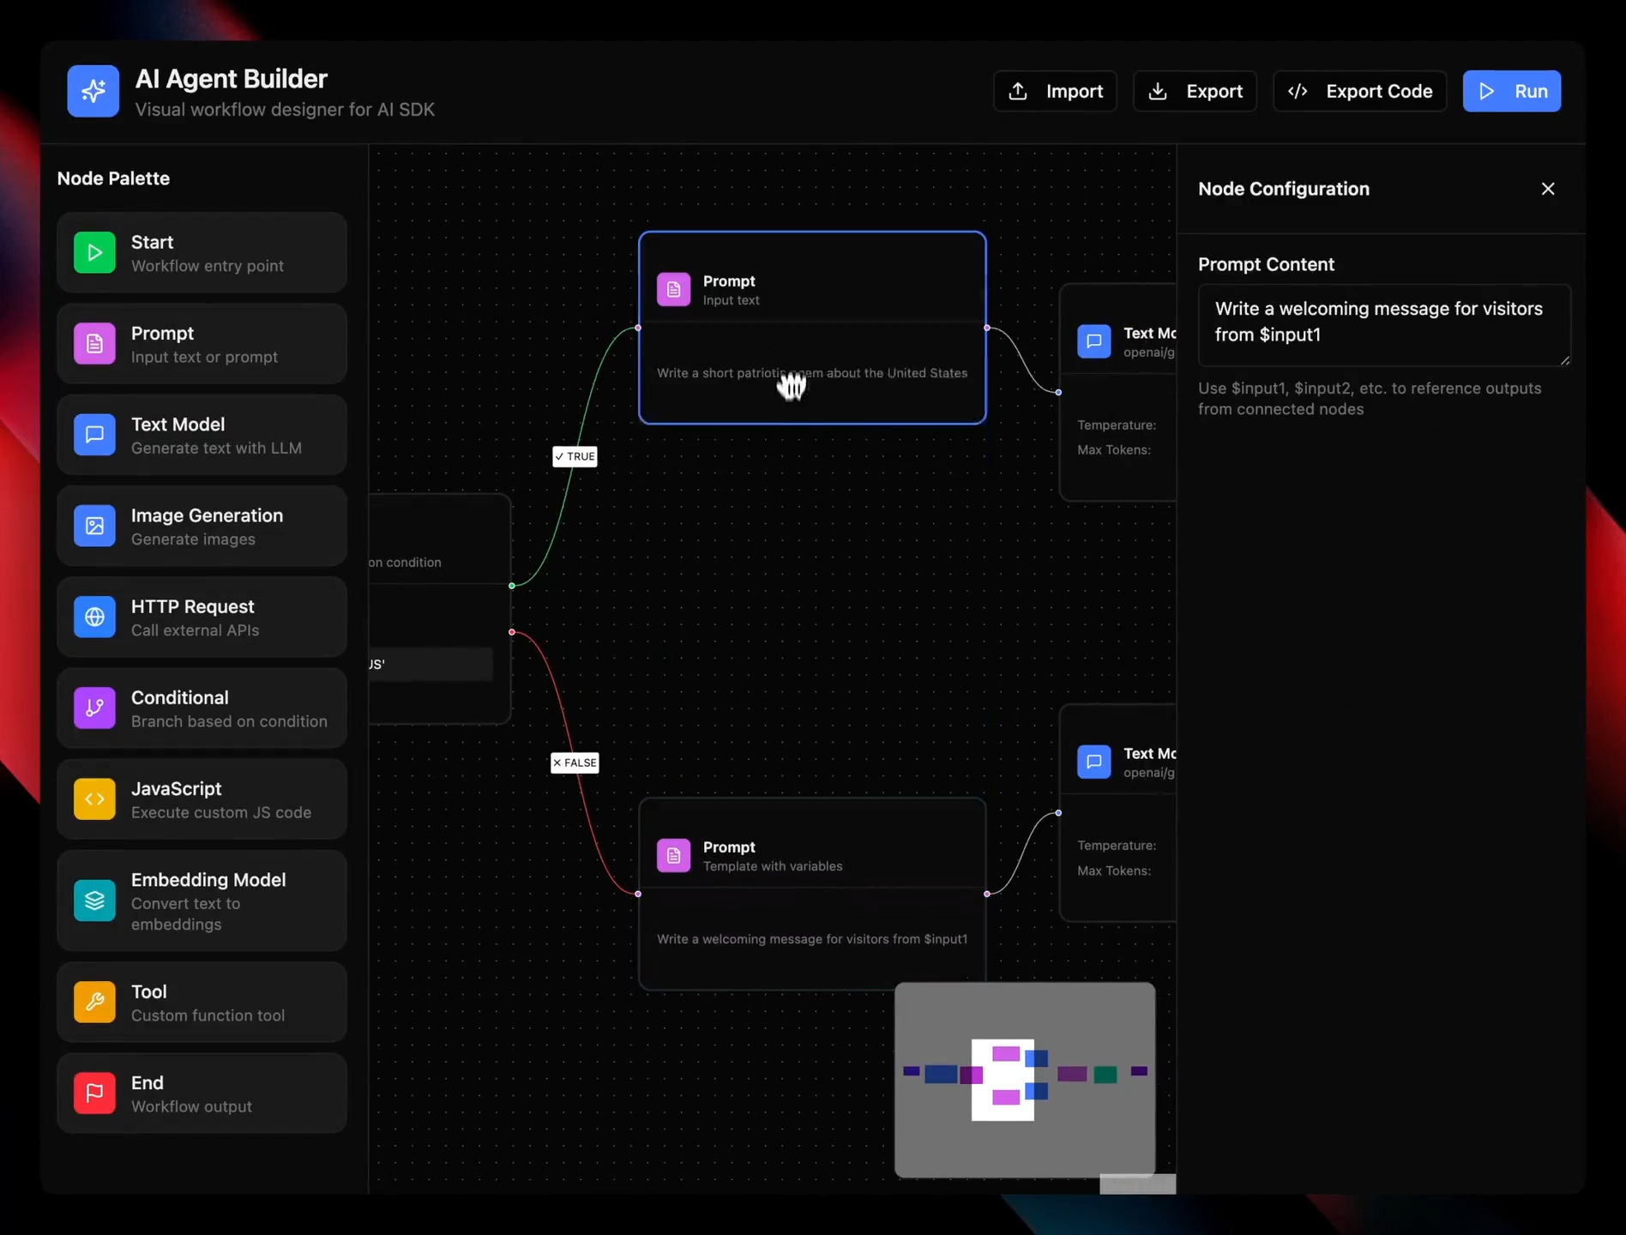Add an HTTP Request node from the palette

[x=202, y=617]
